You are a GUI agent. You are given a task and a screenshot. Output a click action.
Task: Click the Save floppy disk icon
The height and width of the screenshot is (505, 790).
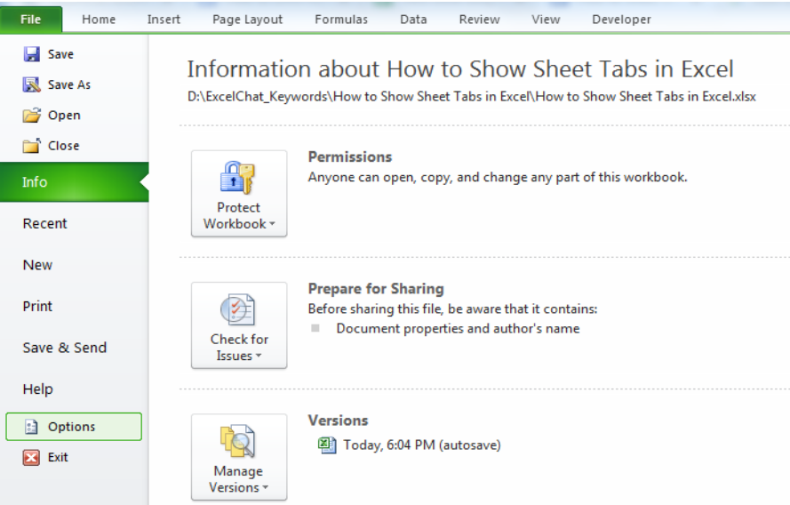(32, 54)
